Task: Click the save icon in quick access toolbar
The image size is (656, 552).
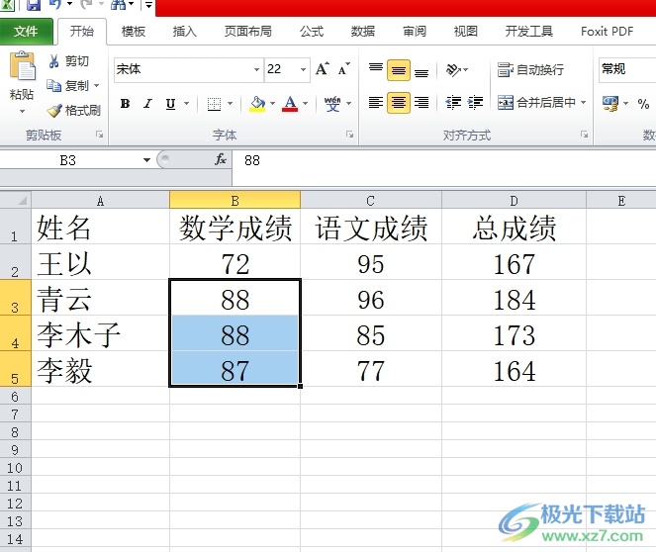Action: [34, 5]
